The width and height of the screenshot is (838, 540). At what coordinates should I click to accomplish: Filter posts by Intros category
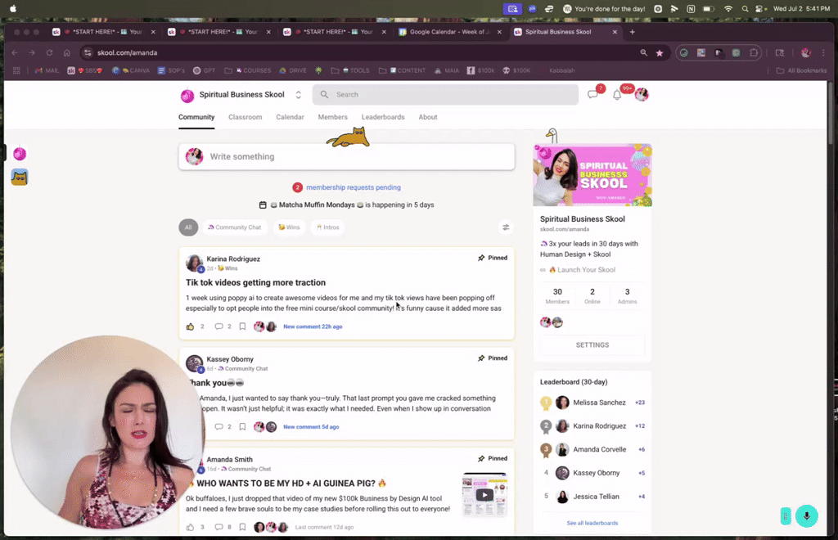[327, 227]
